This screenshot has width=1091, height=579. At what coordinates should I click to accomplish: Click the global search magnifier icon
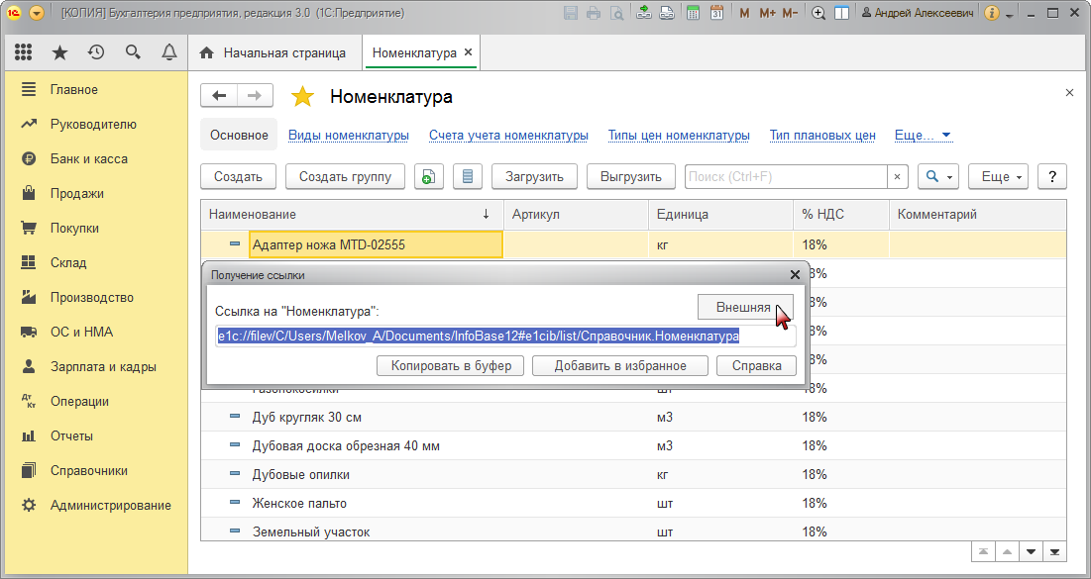tap(133, 52)
